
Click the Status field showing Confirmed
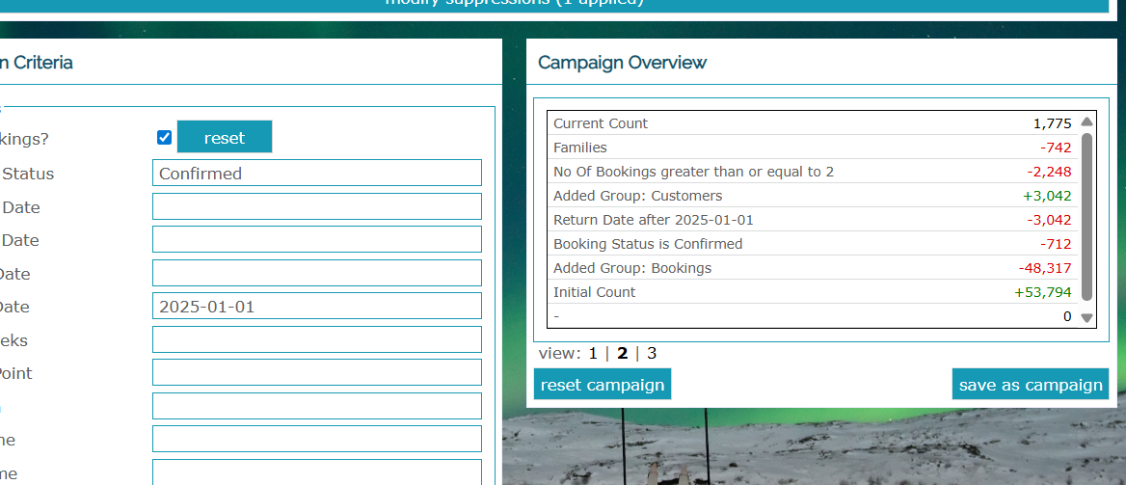316,174
